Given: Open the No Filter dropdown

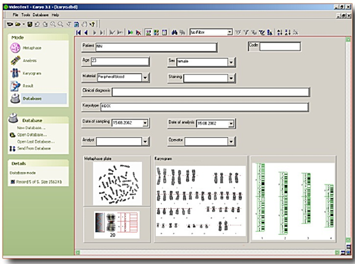Looking at the screenshot, I should 230,32.
